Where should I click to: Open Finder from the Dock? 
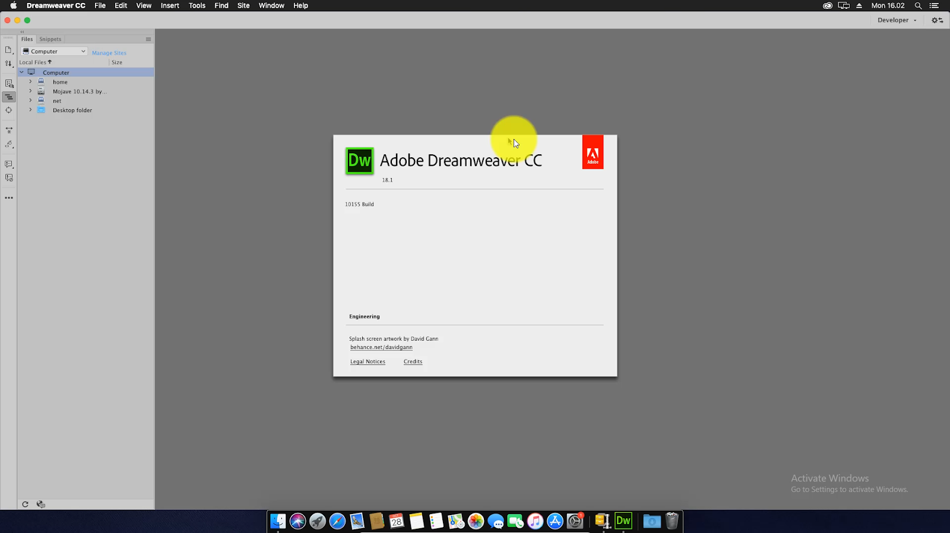pyautogui.click(x=278, y=521)
